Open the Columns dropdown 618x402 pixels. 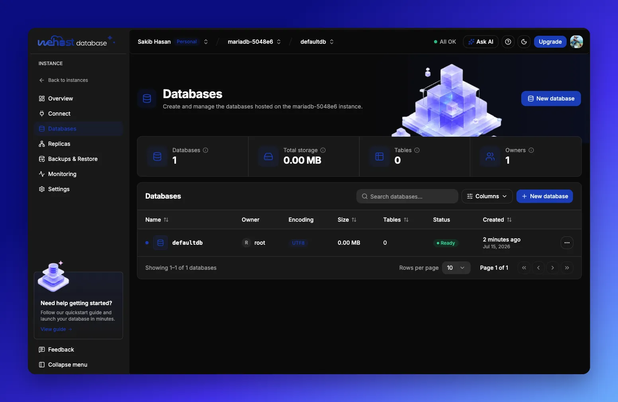click(x=487, y=196)
